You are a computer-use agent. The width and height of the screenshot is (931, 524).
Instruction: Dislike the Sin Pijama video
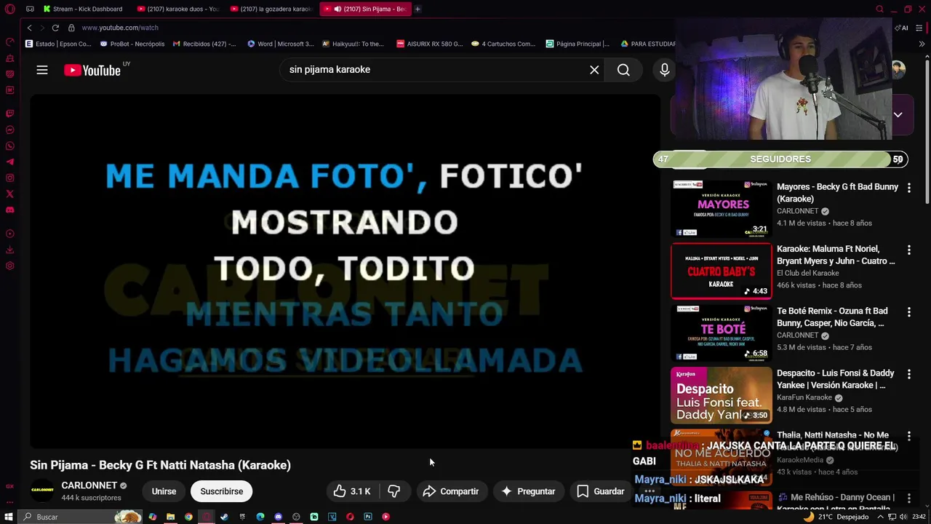(x=393, y=491)
